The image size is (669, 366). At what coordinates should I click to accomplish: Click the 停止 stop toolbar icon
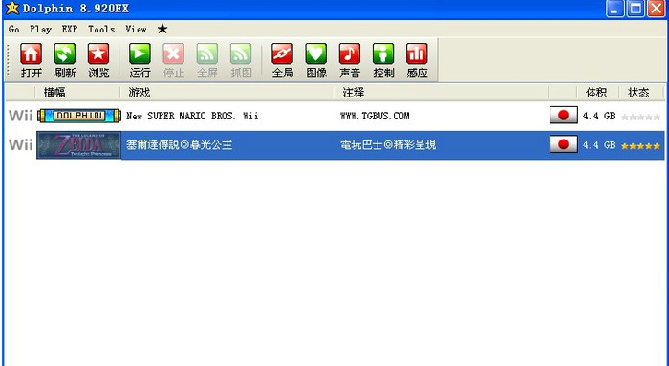pos(174,54)
